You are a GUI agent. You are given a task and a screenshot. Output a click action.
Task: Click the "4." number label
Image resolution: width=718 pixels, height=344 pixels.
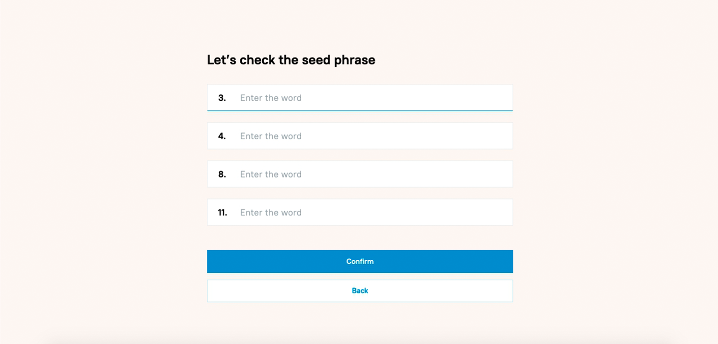(222, 136)
